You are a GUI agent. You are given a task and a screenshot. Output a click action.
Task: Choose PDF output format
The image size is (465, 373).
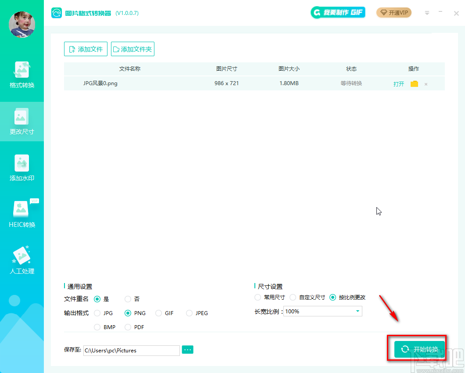point(128,327)
